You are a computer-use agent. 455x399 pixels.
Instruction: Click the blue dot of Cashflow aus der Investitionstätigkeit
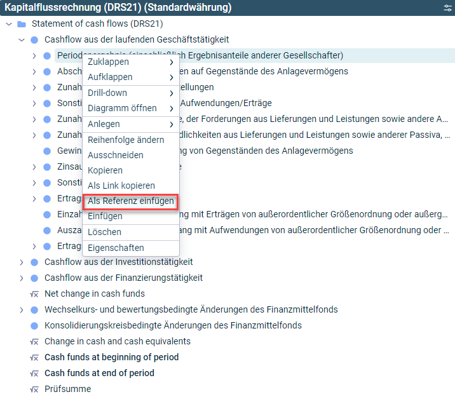coord(34,262)
